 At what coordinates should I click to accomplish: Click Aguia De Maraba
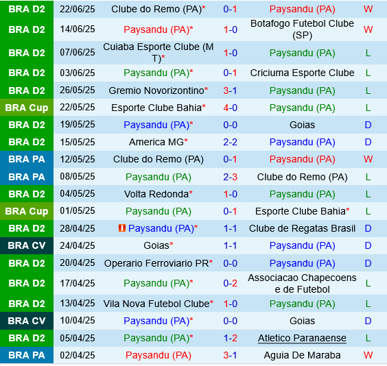point(302,355)
